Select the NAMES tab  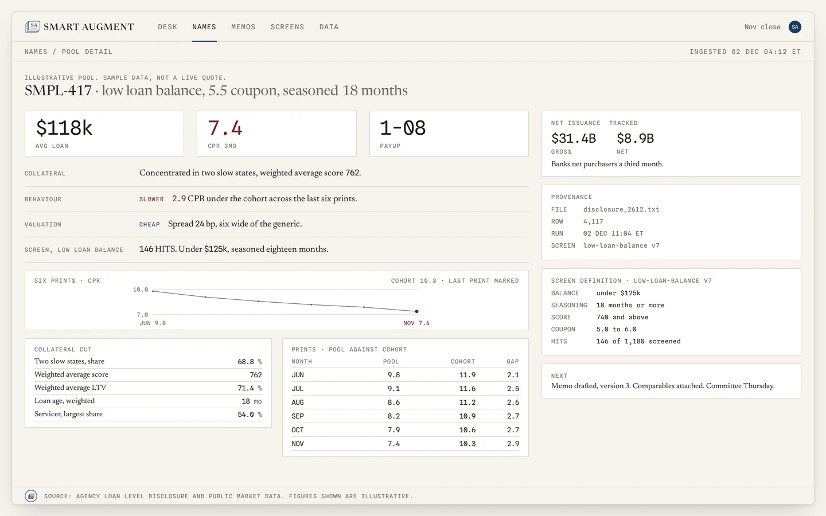(204, 27)
